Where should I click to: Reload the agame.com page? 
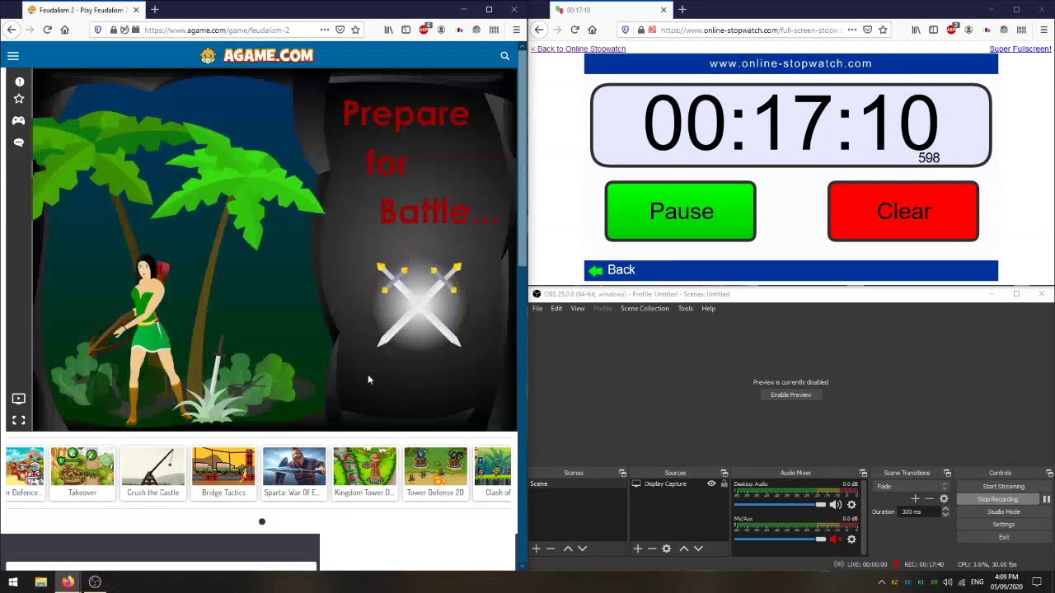tap(47, 30)
